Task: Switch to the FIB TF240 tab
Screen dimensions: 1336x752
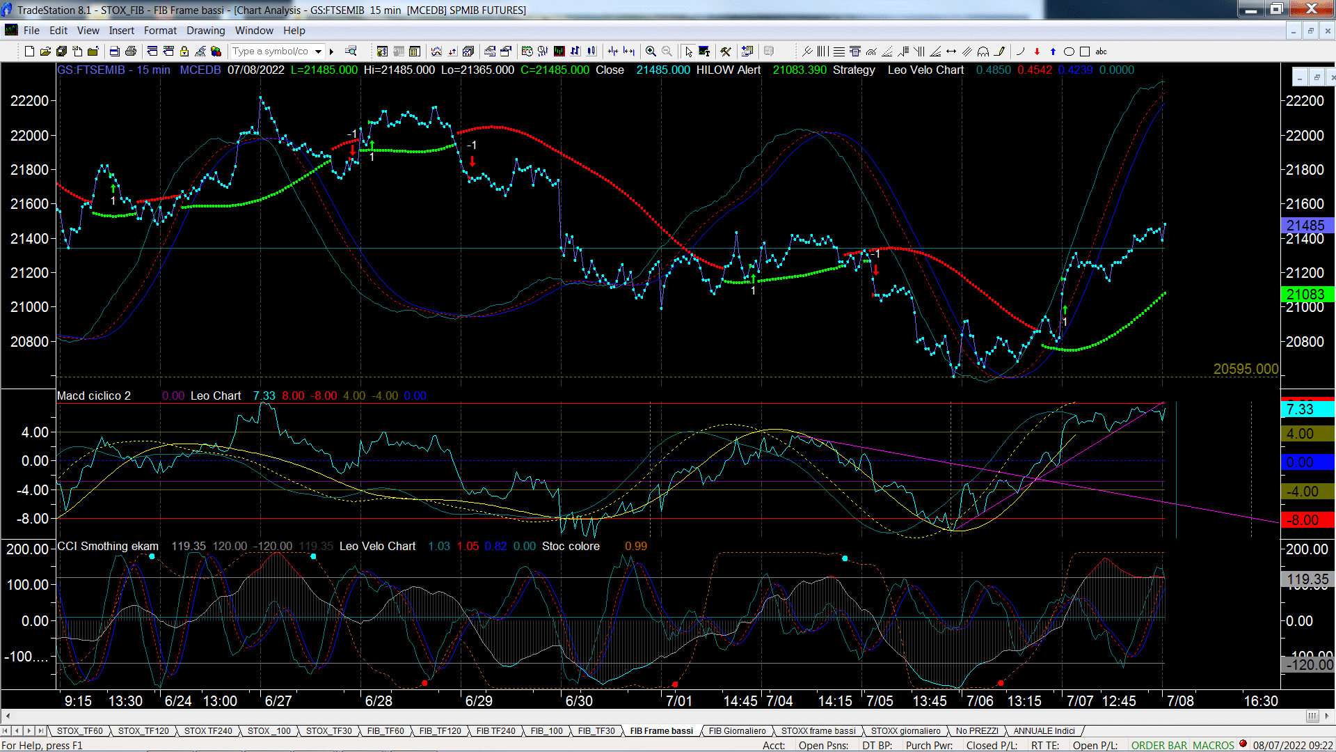Action: (x=495, y=730)
